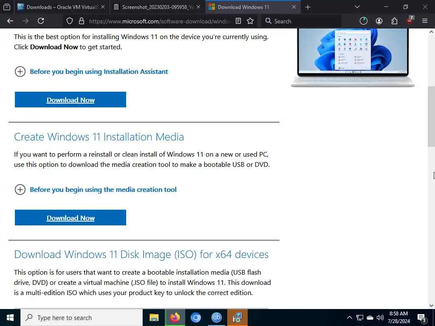Open a new browser tab

tap(308, 7)
